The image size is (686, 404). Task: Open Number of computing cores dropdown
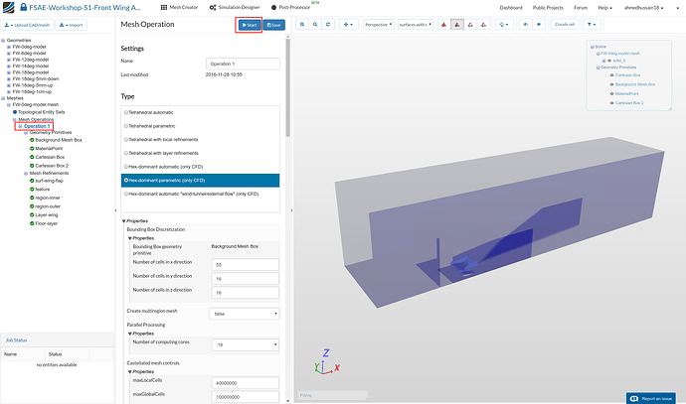pos(245,343)
